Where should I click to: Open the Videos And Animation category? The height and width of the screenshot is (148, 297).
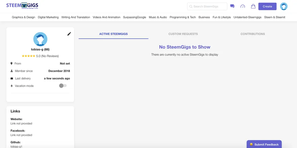point(106,17)
